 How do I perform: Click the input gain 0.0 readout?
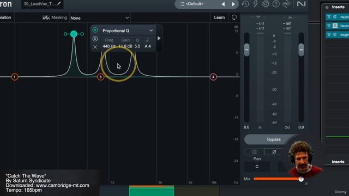pyautogui.click(x=246, y=127)
